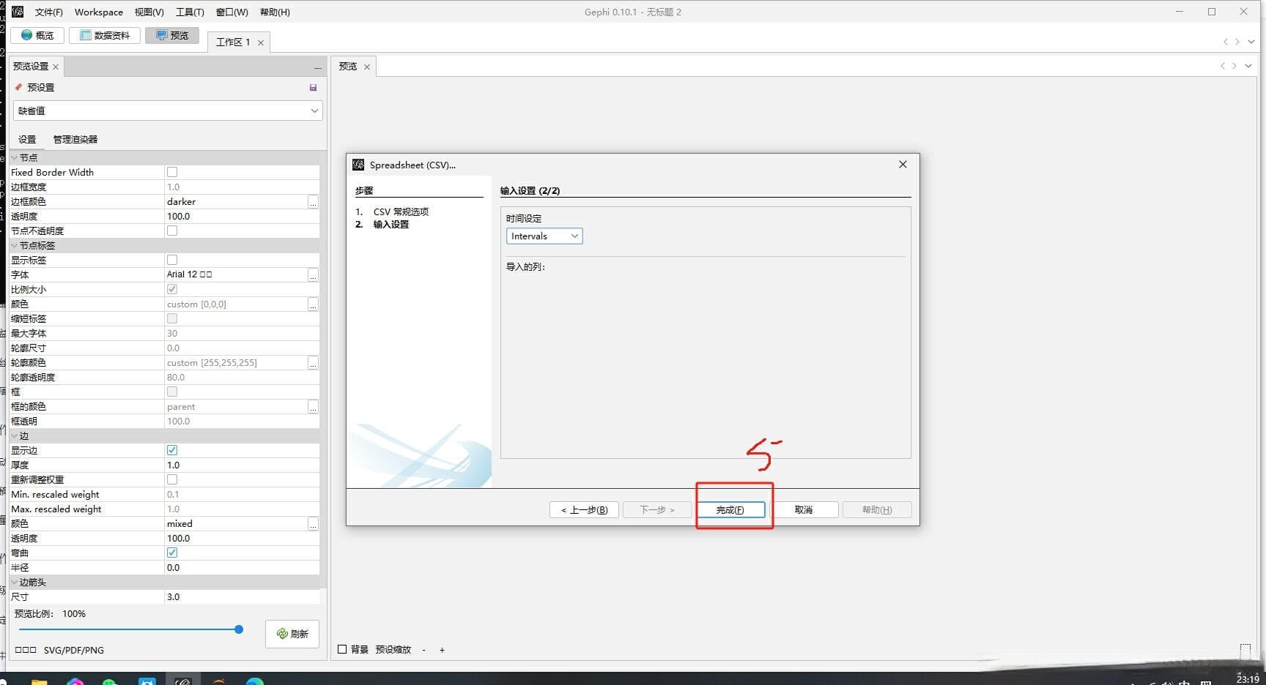Open the 视图(V) menu
This screenshot has height=685, width=1266.
pos(149,12)
